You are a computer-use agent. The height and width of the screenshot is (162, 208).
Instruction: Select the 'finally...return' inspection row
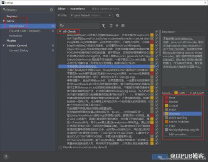click(108, 70)
